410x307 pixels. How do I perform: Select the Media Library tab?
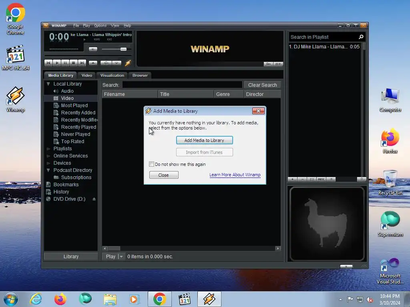coord(60,75)
